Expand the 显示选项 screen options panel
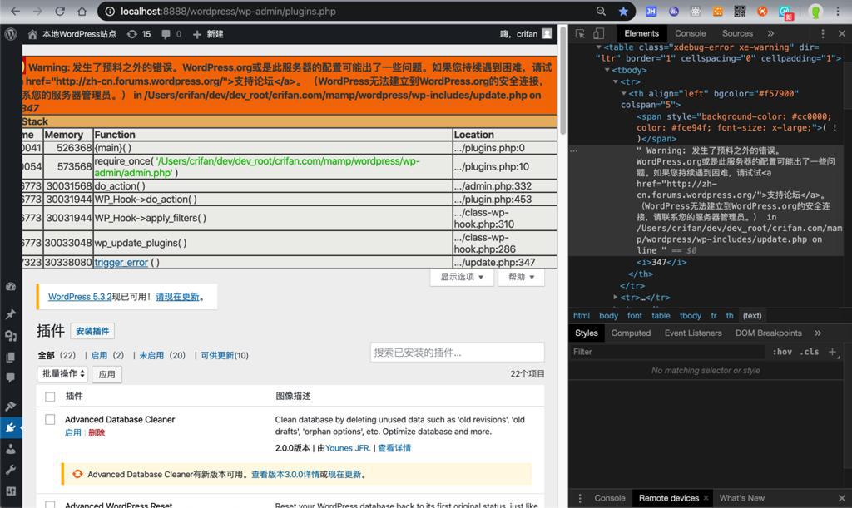The width and height of the screenshot is (852, 508). [x=462, y=277]
